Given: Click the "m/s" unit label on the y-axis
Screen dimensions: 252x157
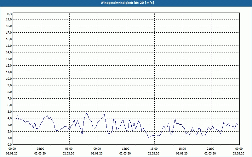Looking at the screenshot, I should tap(9, 14).
